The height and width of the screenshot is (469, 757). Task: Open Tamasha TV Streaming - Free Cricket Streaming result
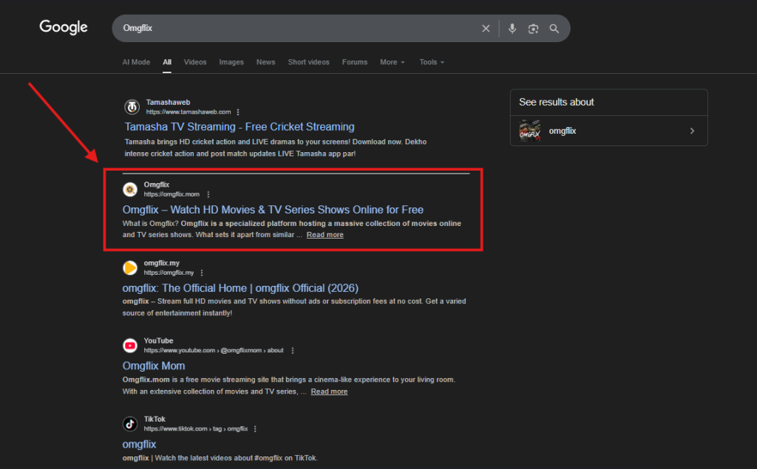pyautogui.click(x=240, y=127)
